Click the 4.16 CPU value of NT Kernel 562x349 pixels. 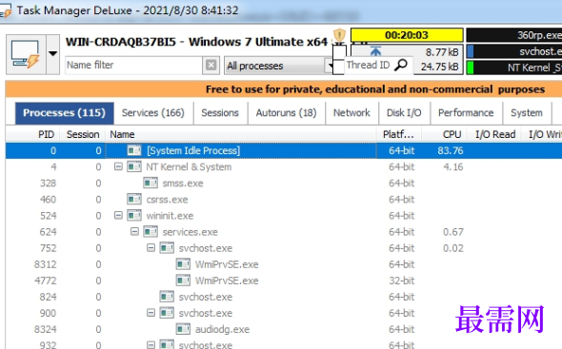point(453,166)
